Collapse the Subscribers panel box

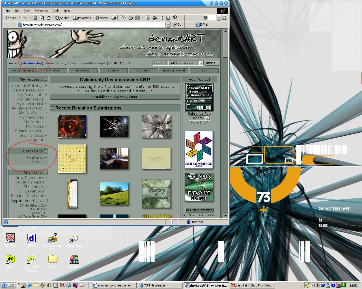tap(45, 151)
